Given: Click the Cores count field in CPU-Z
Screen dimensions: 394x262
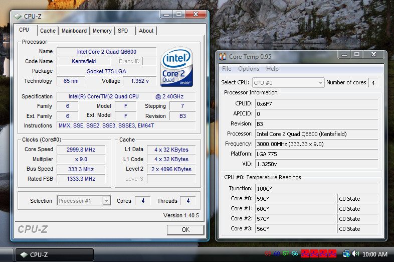Looking at the screenshot, I should 143,201.
